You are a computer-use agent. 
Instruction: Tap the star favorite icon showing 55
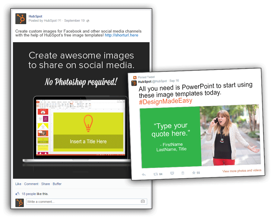pyautogui.click(x=194, y=172)
